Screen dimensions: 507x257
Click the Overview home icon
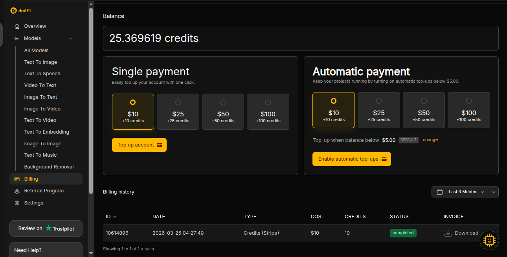point(17,26)
